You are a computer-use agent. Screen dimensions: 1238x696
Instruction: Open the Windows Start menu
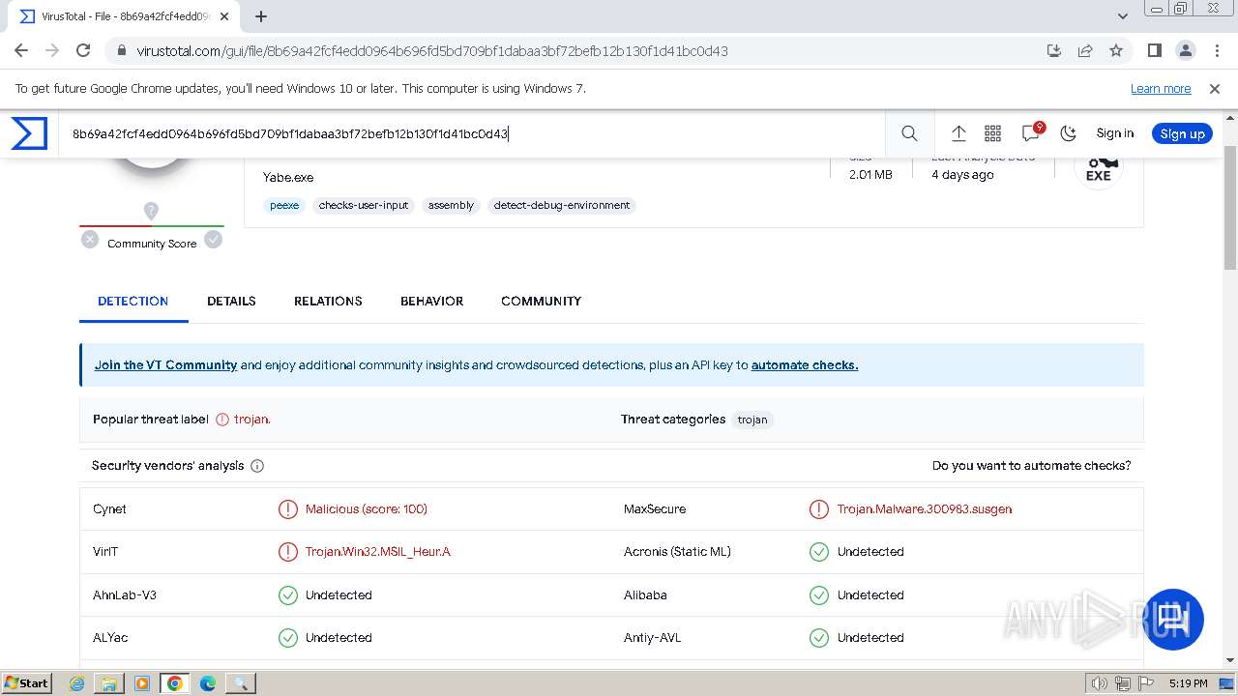(x=27, y=683)
